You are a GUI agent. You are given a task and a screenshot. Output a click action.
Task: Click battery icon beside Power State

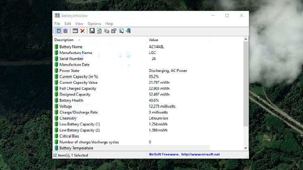pos(56,70)
